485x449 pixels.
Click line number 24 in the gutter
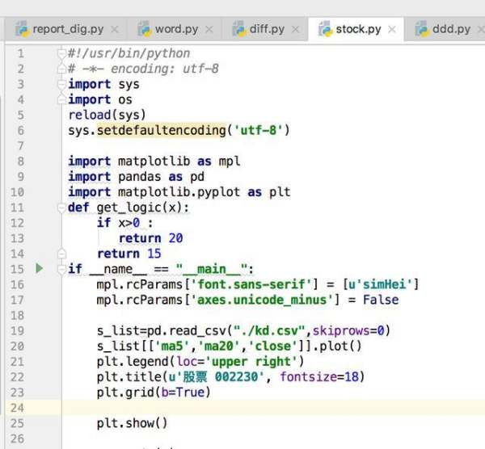[17, 408]
